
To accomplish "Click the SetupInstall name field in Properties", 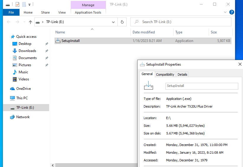I will click(x=202, y=86).
